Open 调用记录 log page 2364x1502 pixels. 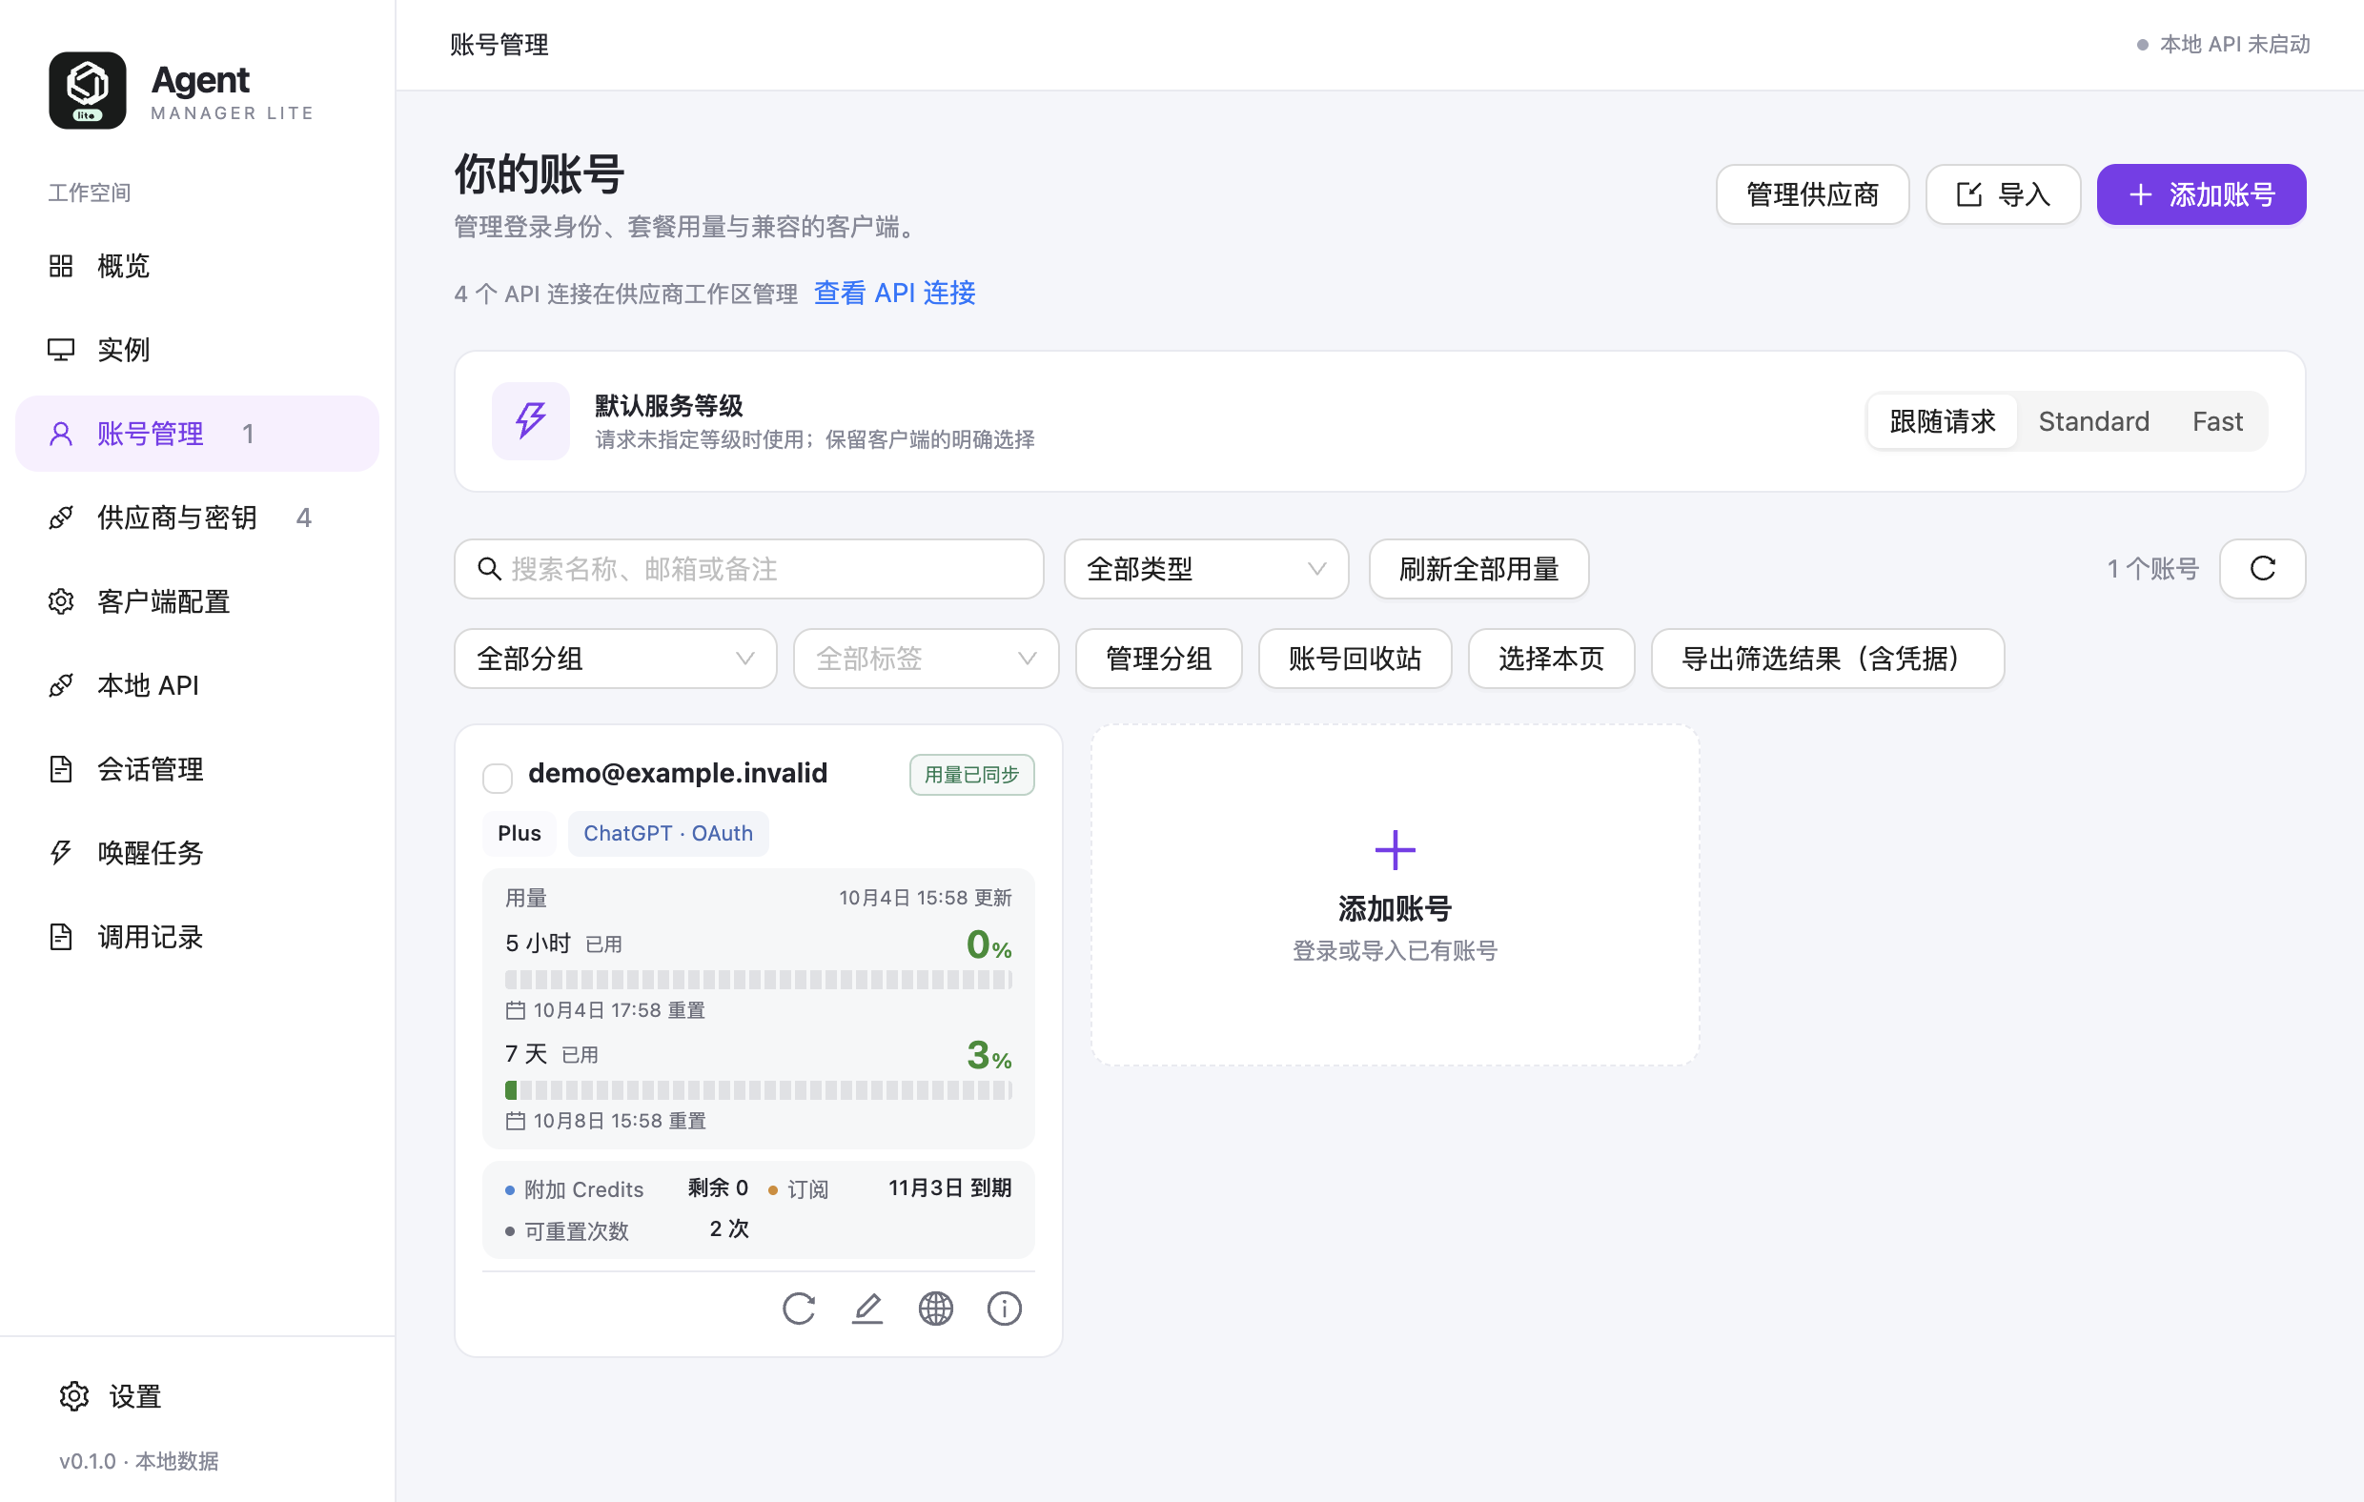197,937
